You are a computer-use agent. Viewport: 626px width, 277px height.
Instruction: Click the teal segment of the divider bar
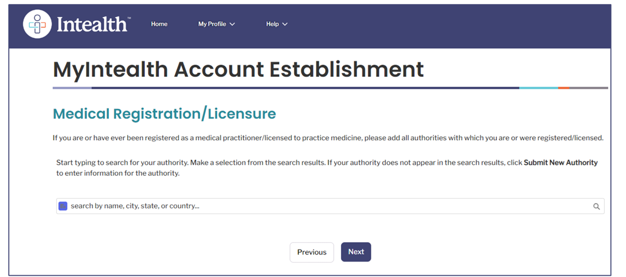pyautogui.click(x=538, y=88)
